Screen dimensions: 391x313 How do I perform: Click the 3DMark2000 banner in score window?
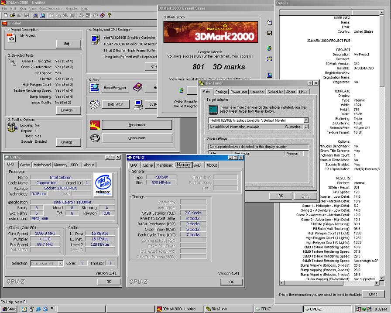pyautogui.click(x=211, y=32)
